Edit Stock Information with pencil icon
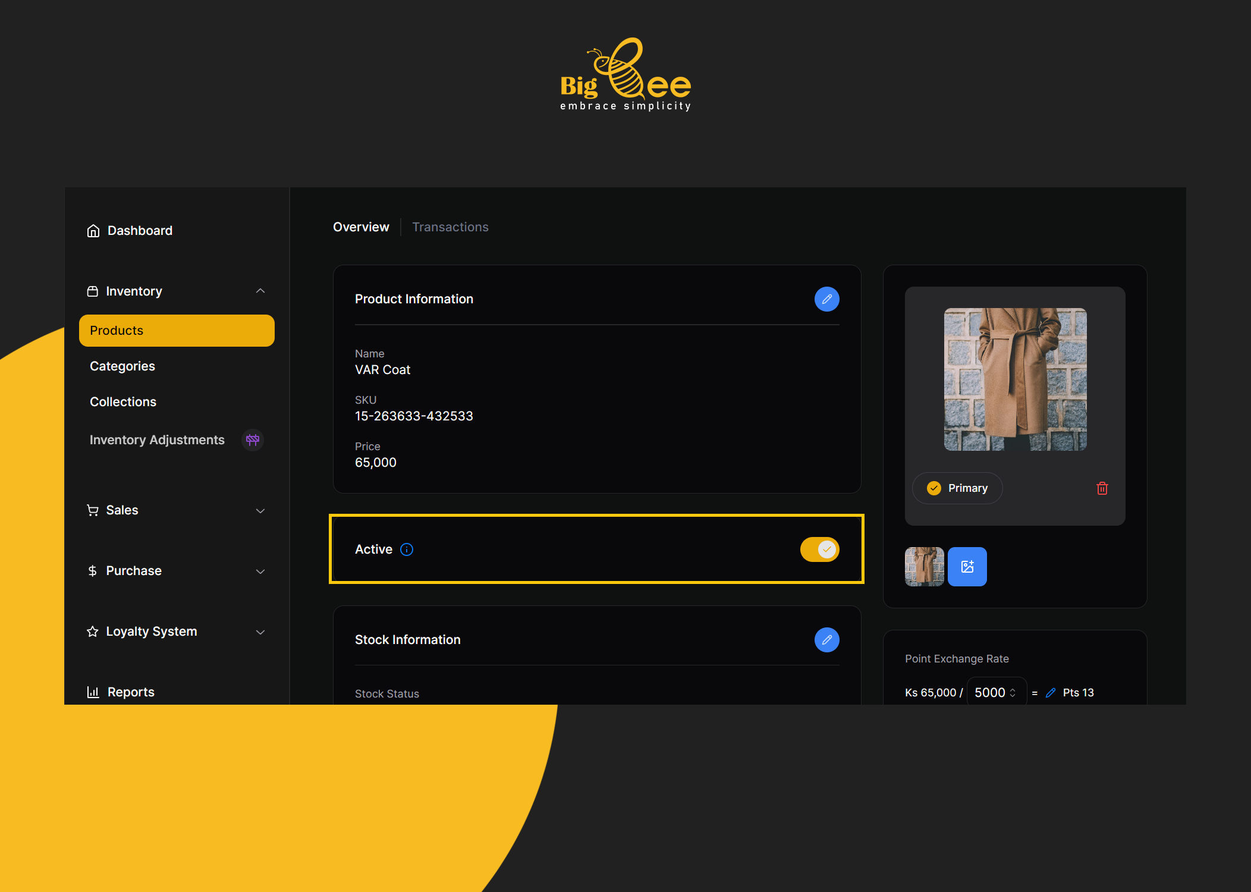 coord(826,640)
